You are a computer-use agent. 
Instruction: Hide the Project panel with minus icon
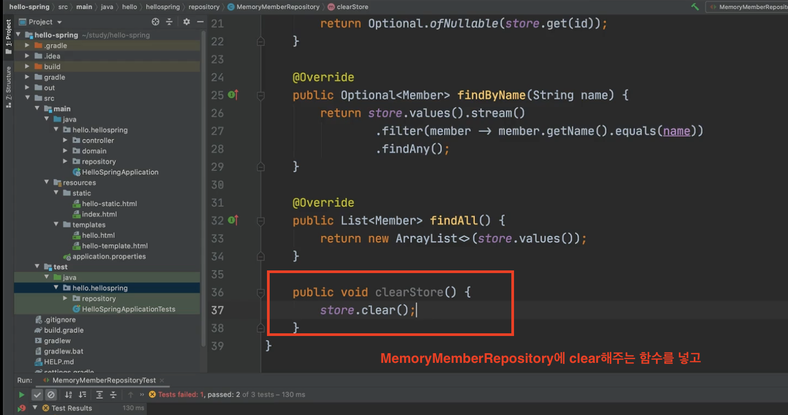200,22
